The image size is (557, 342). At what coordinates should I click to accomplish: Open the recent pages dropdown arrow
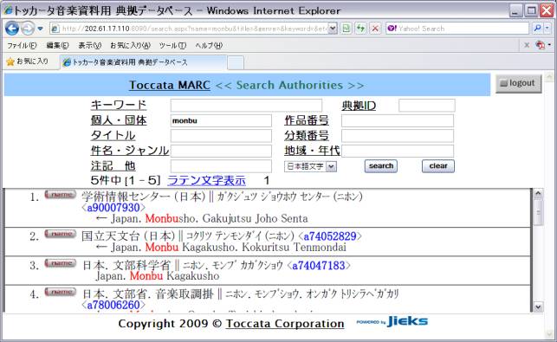click(40, 29)
